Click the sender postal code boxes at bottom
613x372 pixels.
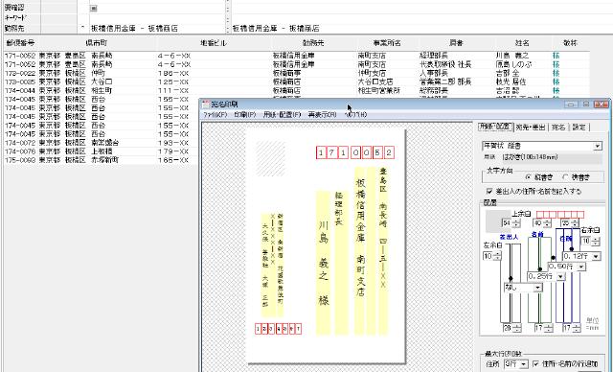tap(278, 329)
